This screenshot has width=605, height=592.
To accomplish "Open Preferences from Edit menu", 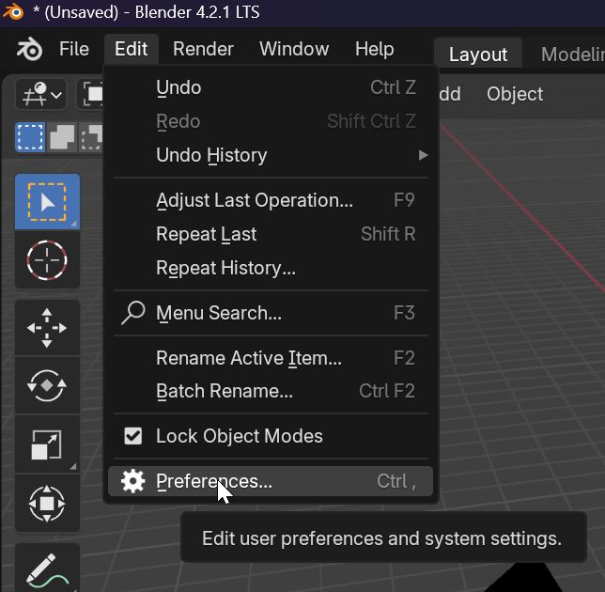I will click(271, 481).
